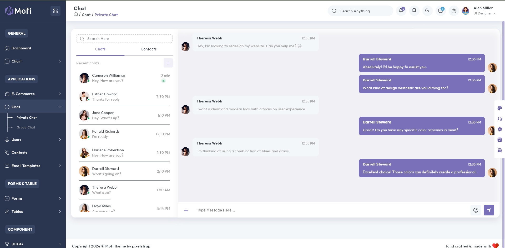
Task: Open the emoji picker in message bar
Action: (x=476, y=210)
